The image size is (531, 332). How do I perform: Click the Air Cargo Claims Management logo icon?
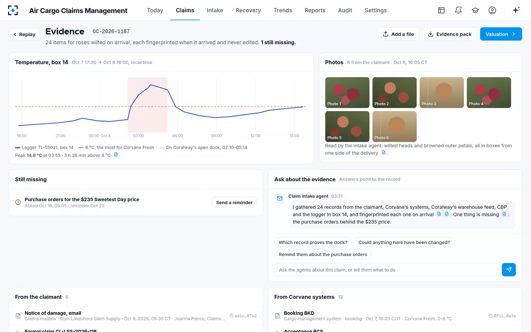click(x=13, y=10)
